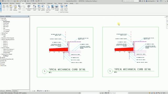The height and width of the screenshot is (94, 168).
Task: Open the Architecture ribbon tab
Action: click(x=5, y=3)
